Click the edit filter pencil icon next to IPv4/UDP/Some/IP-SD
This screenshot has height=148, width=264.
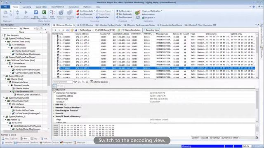119,30
